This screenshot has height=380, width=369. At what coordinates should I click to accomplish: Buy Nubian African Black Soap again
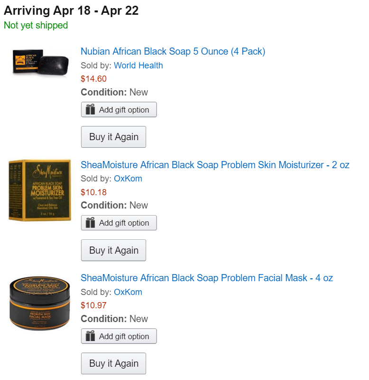pyautogui.click(x=113, y=137)
